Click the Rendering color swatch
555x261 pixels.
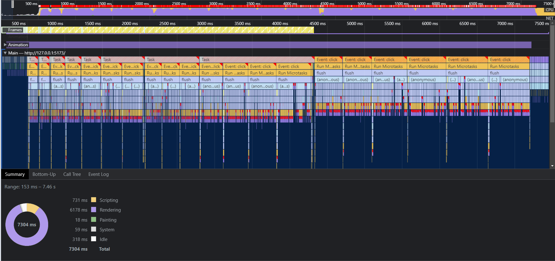coord(94,209)
